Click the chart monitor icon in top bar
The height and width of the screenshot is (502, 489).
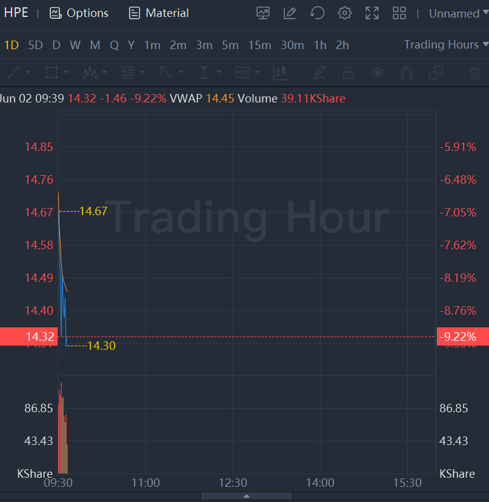(263, 13)
